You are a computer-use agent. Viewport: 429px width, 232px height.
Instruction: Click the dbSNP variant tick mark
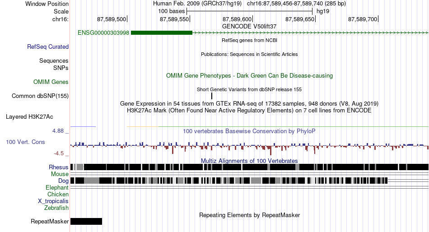212,96
